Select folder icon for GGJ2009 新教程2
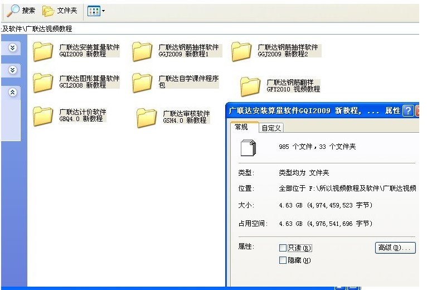 [241, 51]
